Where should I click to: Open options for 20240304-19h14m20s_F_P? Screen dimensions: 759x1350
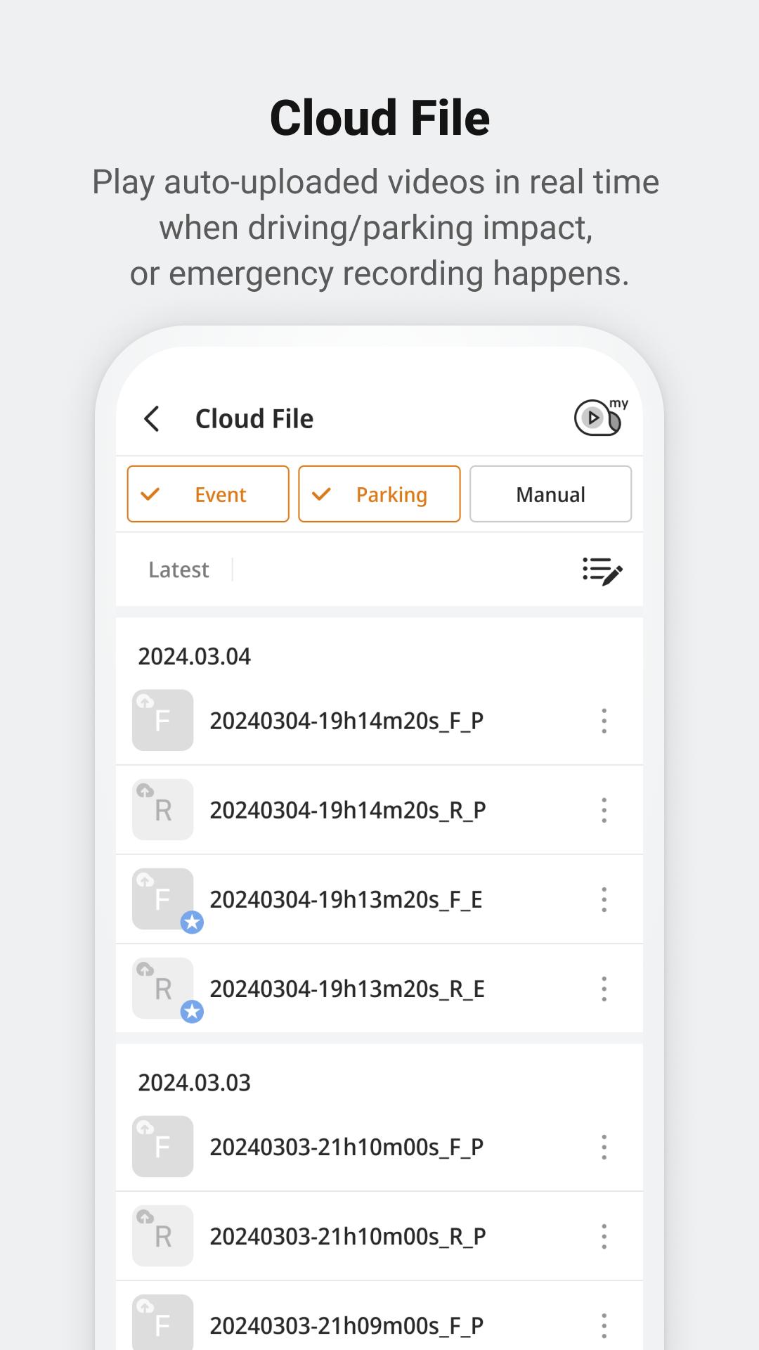point(604,721)
